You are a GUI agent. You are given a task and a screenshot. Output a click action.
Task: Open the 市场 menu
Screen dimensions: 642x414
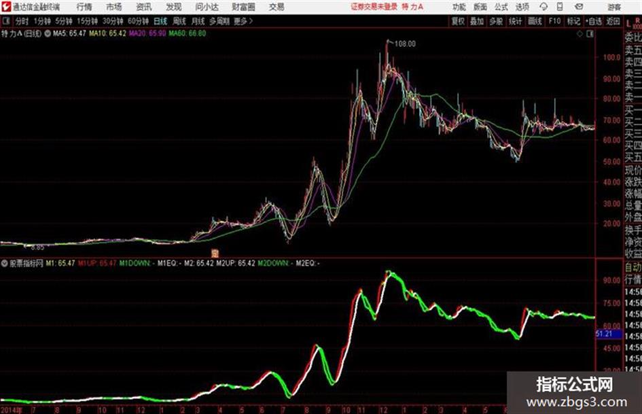pyautogui.click(x=114, y=7)
